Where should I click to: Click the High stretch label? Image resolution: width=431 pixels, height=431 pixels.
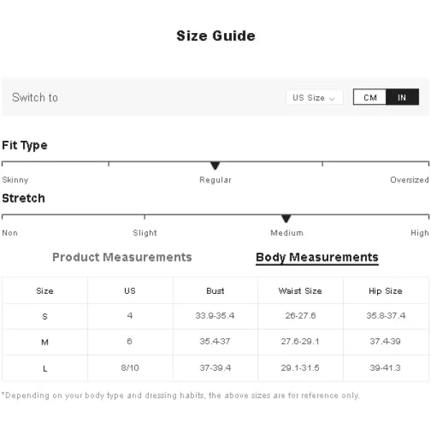pos(420,233)
